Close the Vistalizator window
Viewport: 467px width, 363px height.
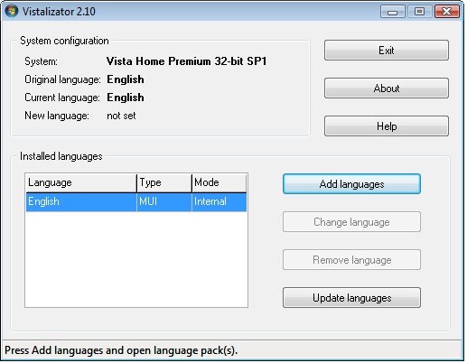coord(447,12)
